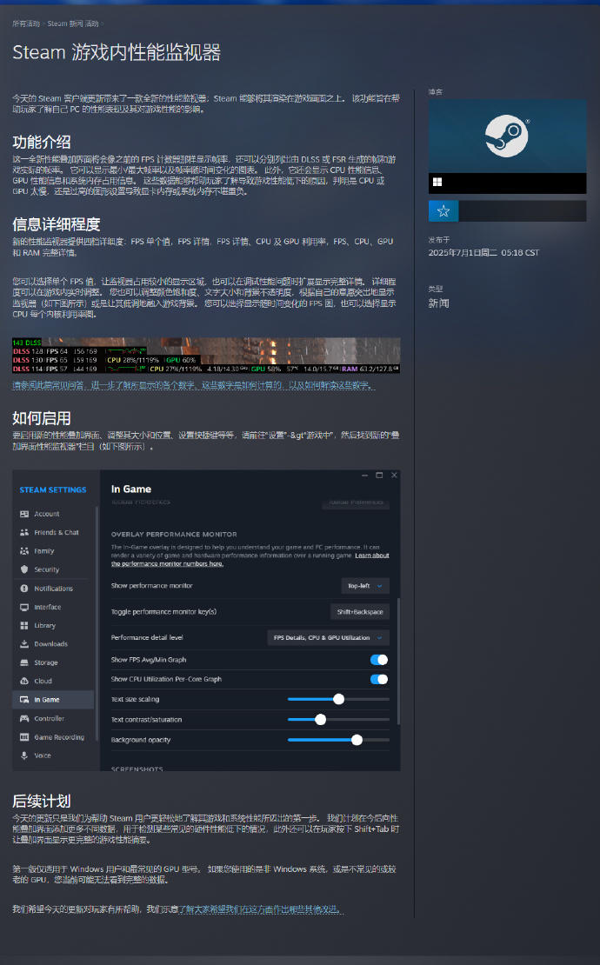Open the FAQ link below the performance overlay image
Image resolution: width=600 pixels, height=965 pixels.
[x=193, y=385]
